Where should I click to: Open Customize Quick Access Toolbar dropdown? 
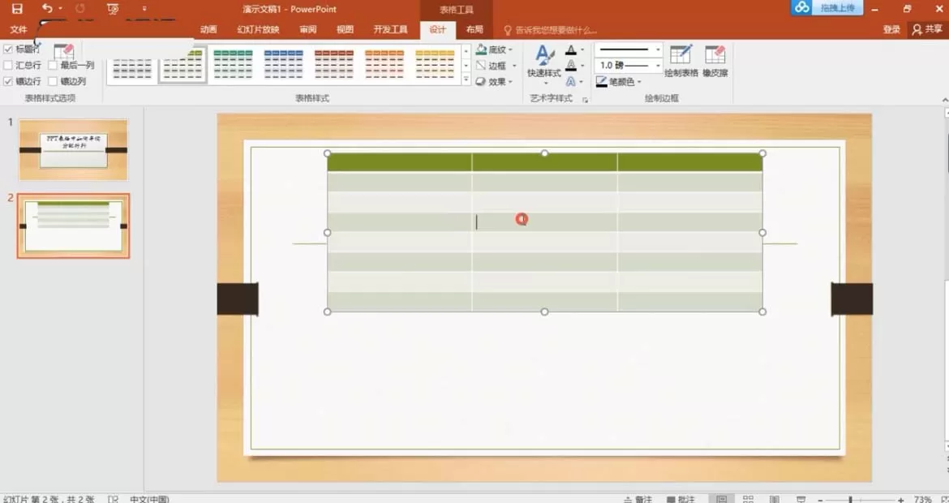144,9
